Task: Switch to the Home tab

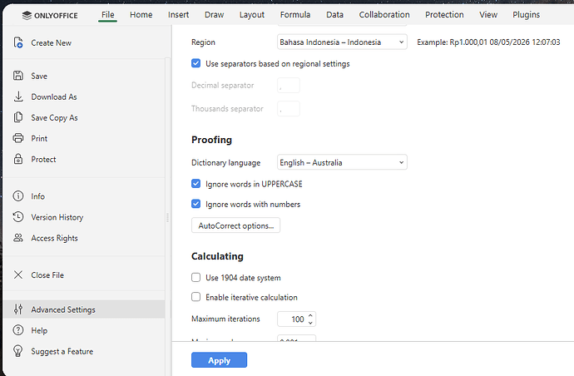Action: click(141, 15)
